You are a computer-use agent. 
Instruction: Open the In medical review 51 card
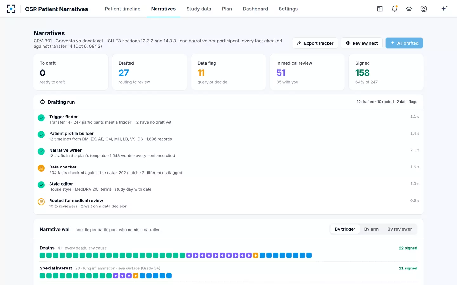[307, 72]
